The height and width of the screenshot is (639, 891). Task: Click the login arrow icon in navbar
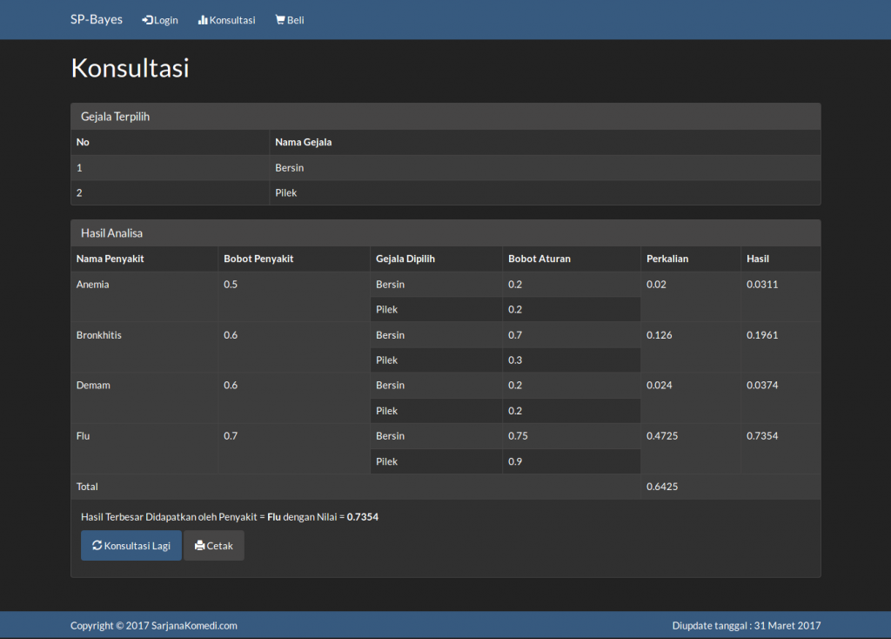pyautogui.click(x=148, y=20)
